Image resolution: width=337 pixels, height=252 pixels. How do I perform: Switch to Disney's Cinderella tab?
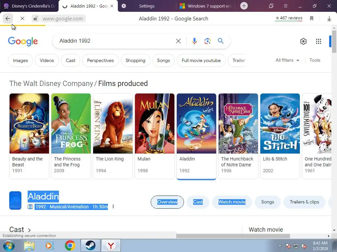coord(29,6)
